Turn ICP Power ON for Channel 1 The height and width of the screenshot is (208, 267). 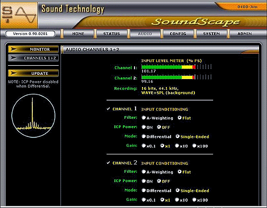tap(144, 127)
